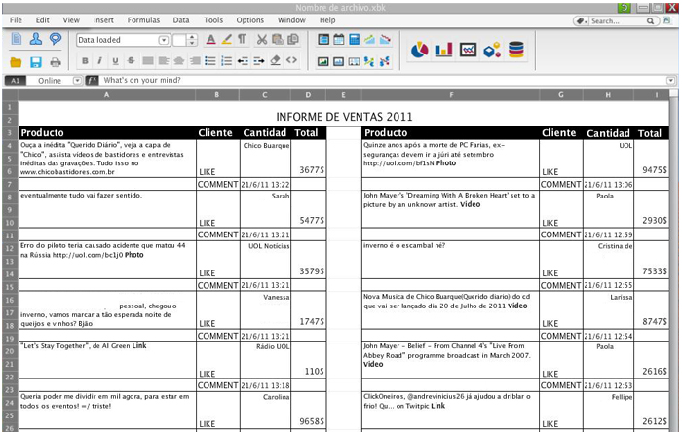Viewport: 682px width, 432px height.
Task: Toggle justify text alignment
Action: click(148, 60)
